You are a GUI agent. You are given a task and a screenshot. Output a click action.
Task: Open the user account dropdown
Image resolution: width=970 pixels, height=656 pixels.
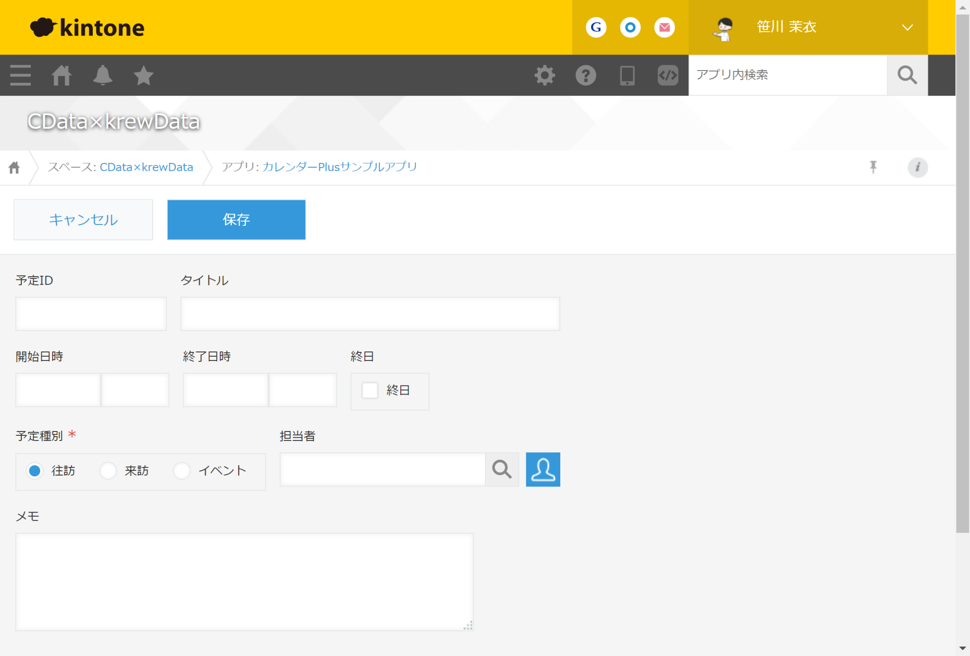point(907,27)
